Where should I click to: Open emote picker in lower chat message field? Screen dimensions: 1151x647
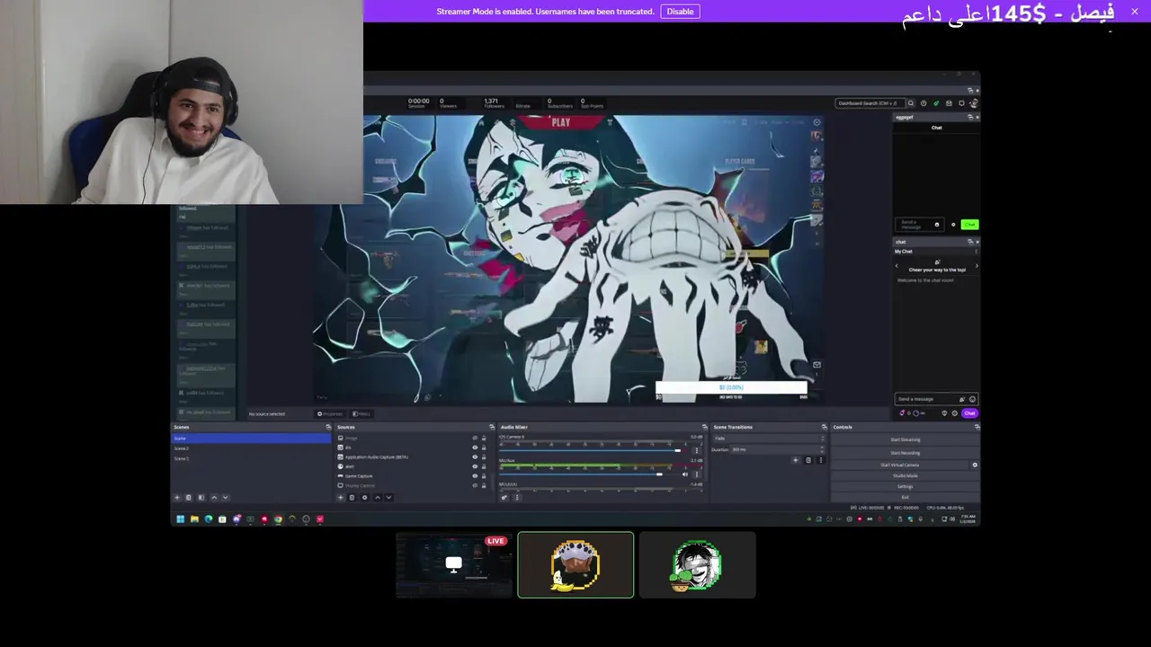972,399
